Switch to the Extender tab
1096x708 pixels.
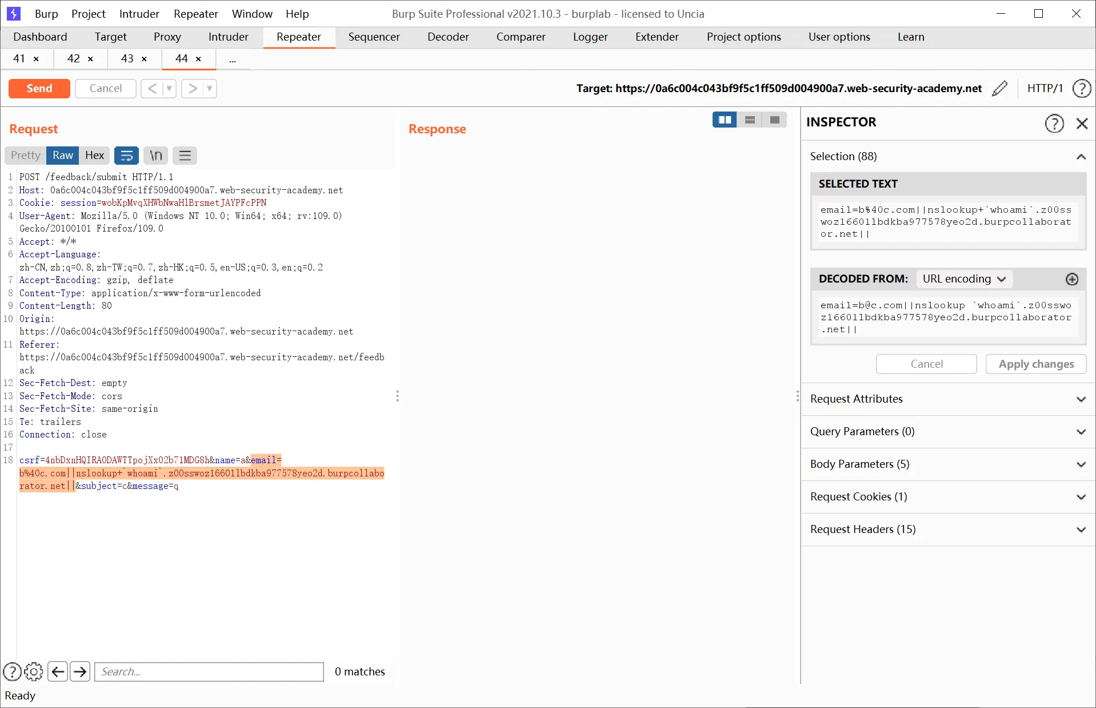click(657, 37)
